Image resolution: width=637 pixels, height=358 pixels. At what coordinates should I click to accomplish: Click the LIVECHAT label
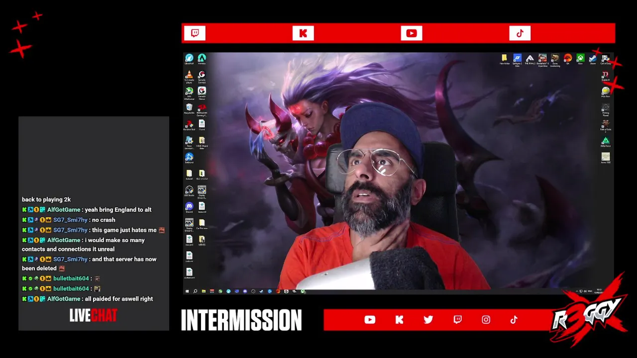point(94,315)
